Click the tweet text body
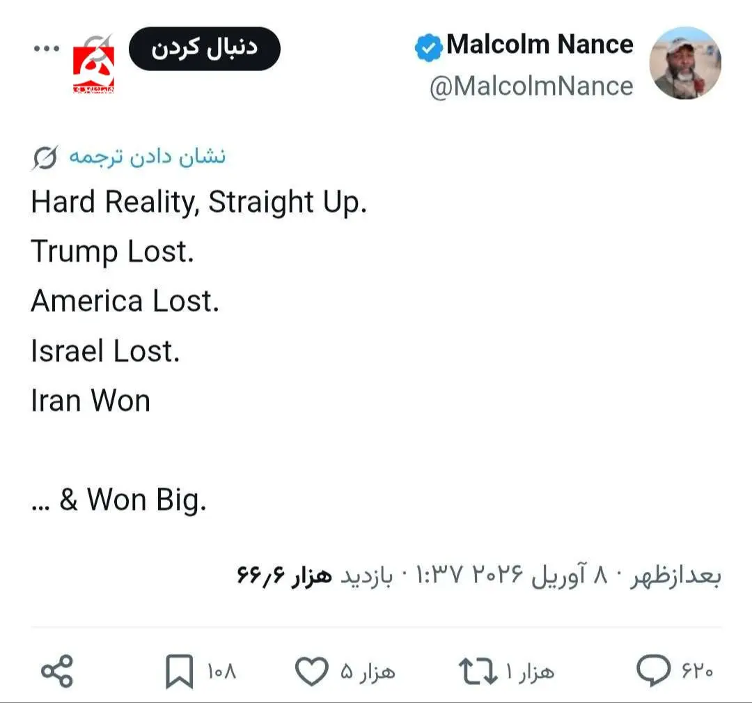This screenshot has height=703, width=752. [198, 301]
